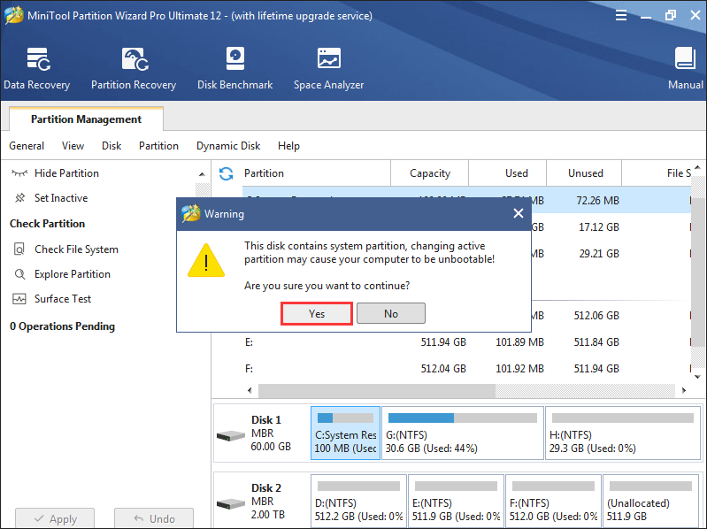Open Explore Partition from the left panel

(72, 274)
